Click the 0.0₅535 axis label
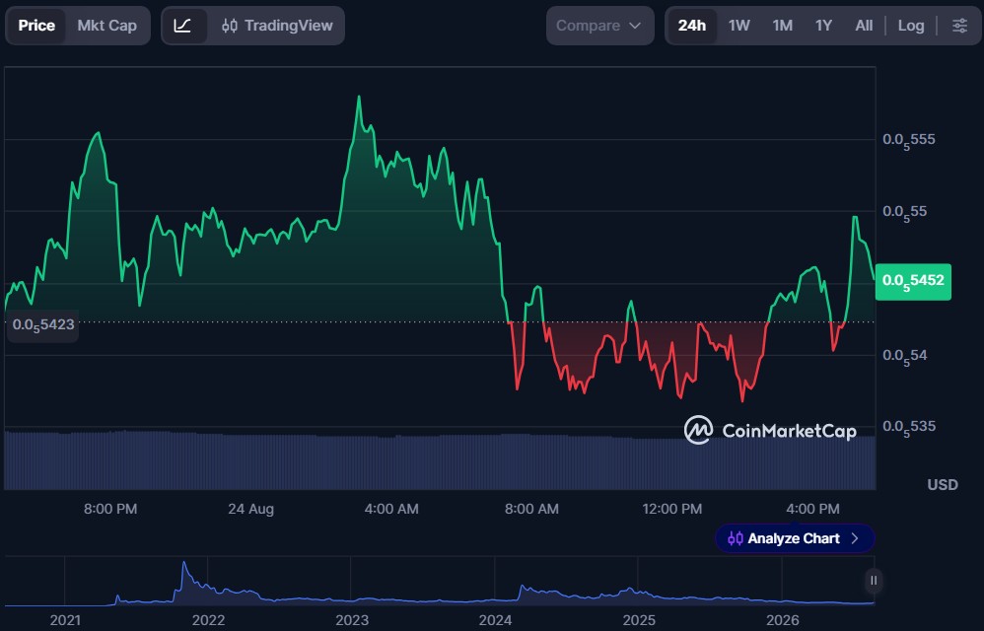Image resolution: width=984 pixels, height=631 pixels. coord(909,428)
